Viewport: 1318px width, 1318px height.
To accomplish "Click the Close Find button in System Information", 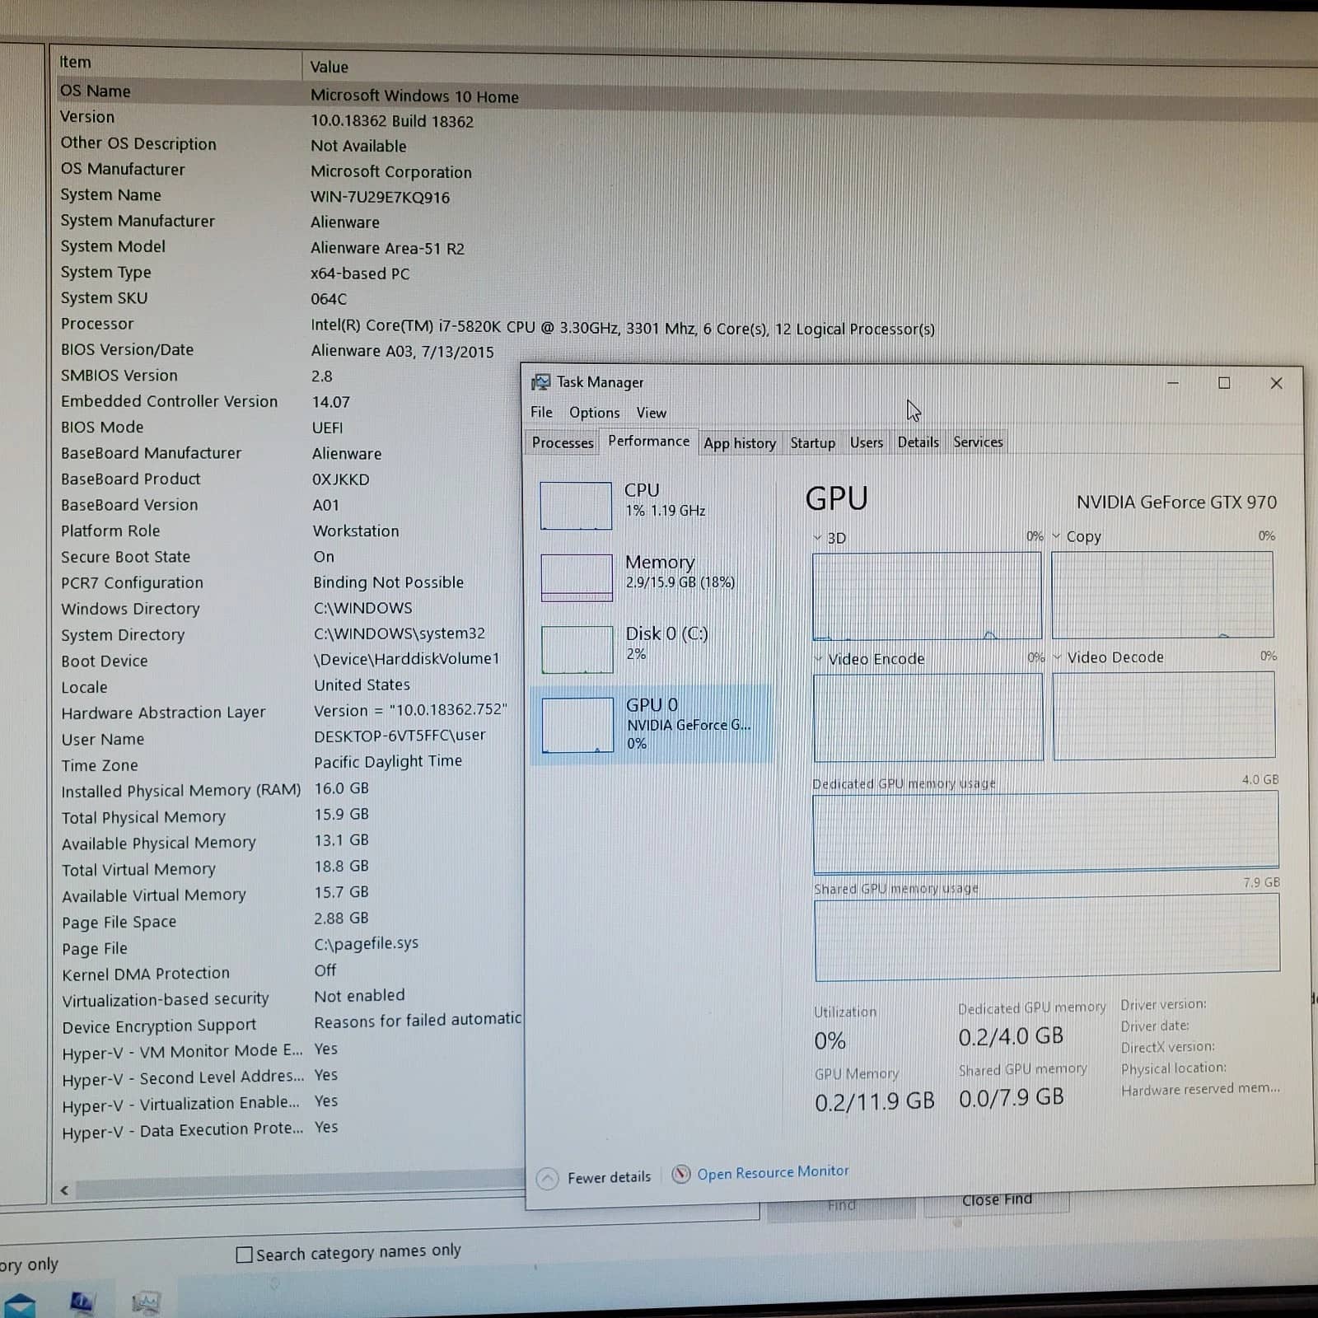I will pos(997,1200).
